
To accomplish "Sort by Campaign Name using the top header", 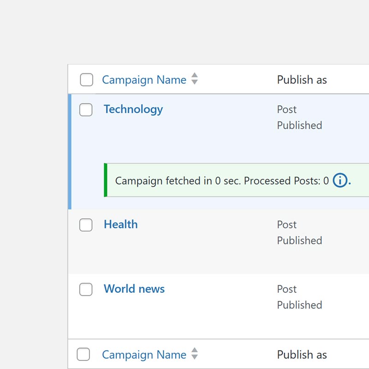I will click(144, 80).
